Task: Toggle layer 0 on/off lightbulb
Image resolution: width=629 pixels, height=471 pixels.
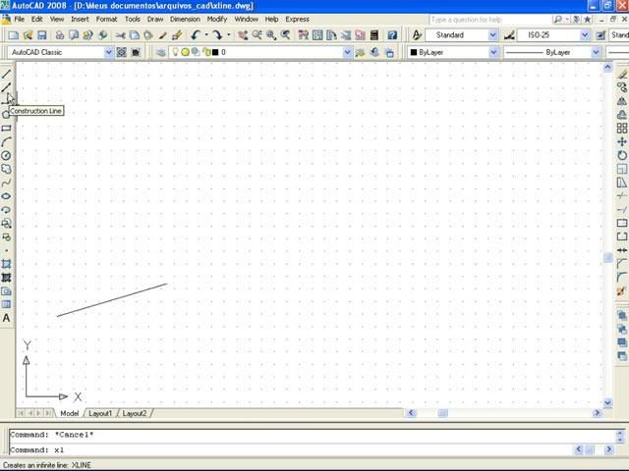Action: click(x=175, y=52)
